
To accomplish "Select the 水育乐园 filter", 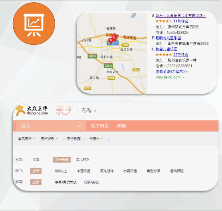I will 130,171.
